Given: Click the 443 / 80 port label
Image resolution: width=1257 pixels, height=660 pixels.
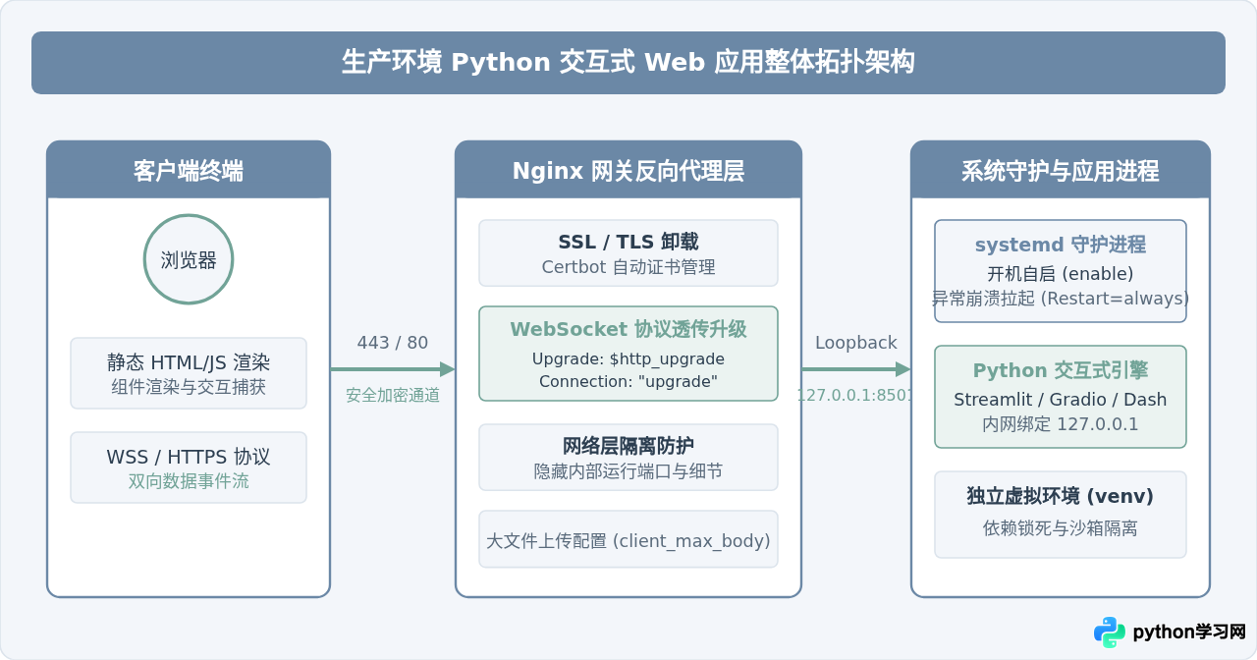Looking at the screenshot, I should (x=393, y=343).
